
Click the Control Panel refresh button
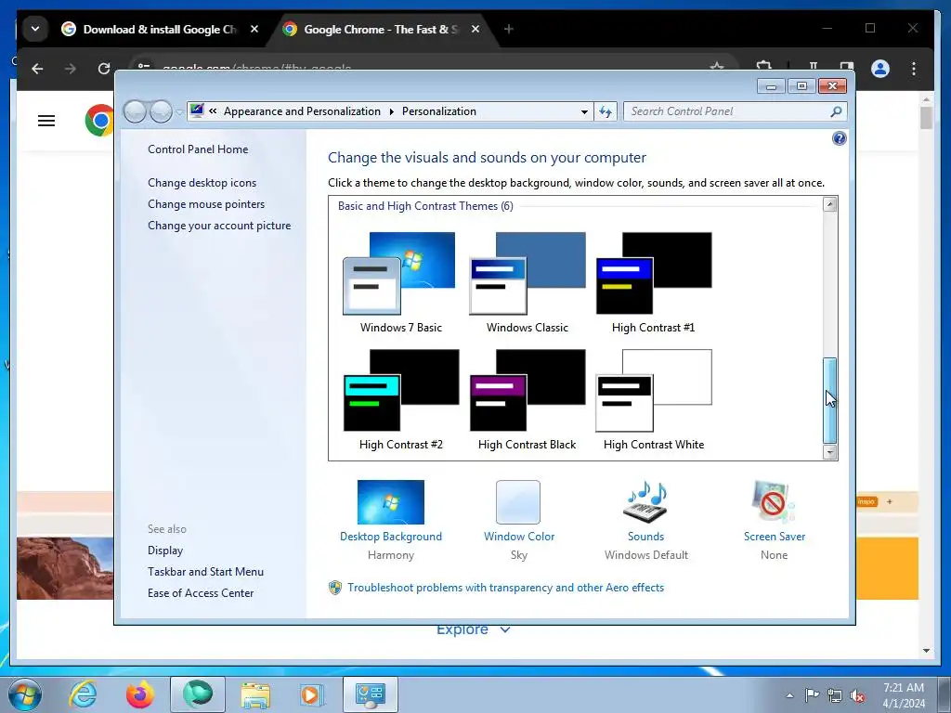coord(606,111)
